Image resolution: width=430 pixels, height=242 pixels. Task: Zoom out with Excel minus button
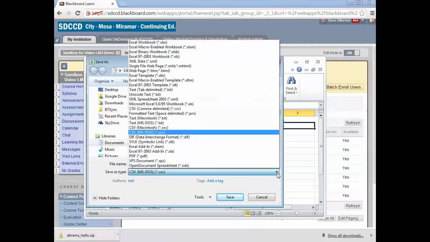(x=278, y=213)
